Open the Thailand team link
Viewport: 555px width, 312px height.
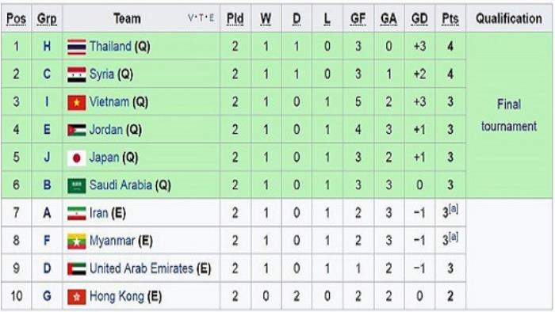[x=110, y=46]
